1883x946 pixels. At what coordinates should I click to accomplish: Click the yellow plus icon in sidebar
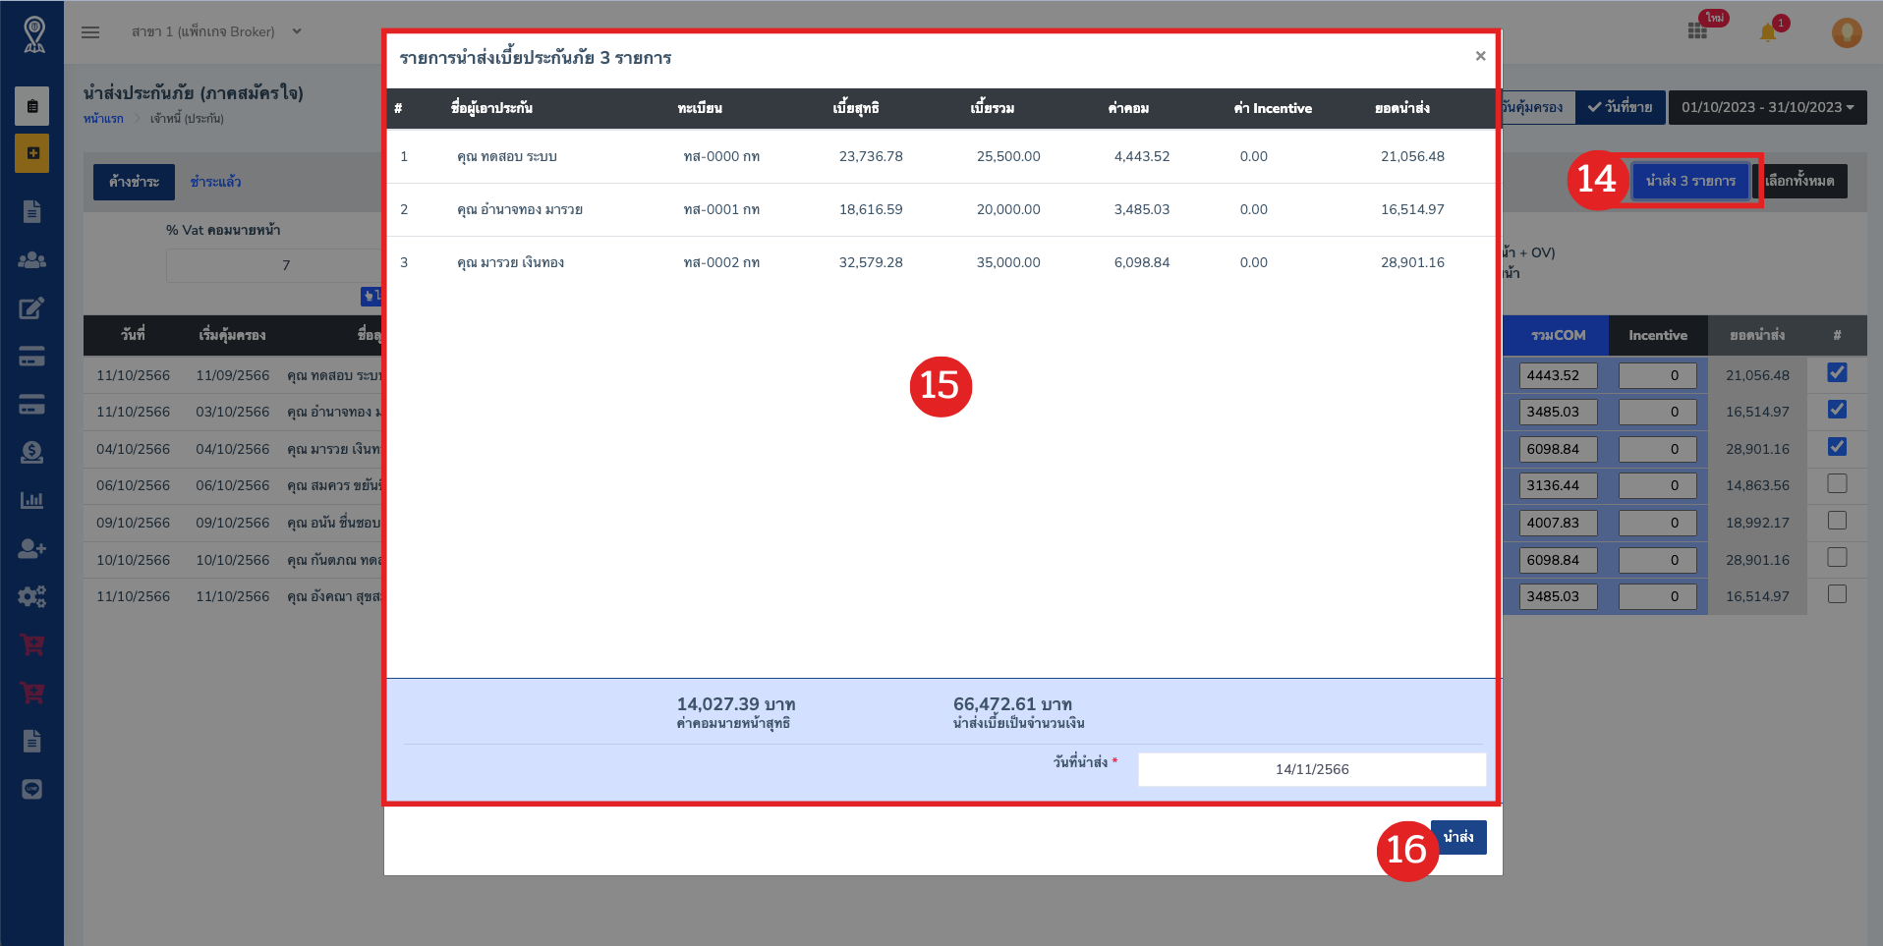[31, 153]
